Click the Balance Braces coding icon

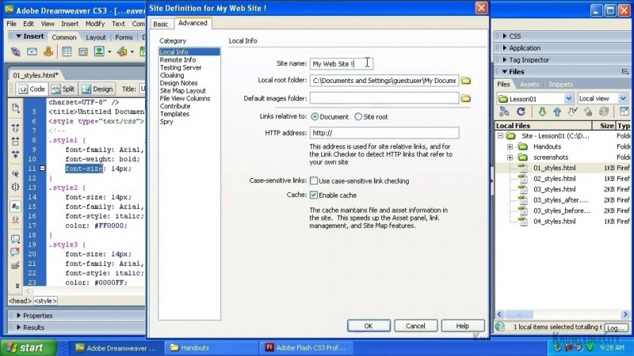[15, 187]
